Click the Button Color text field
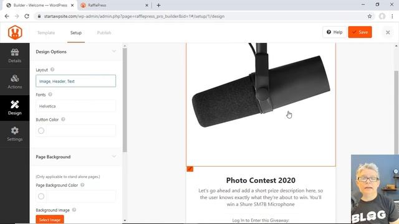Viewport: 399px width, 224px height. point(81,131)
